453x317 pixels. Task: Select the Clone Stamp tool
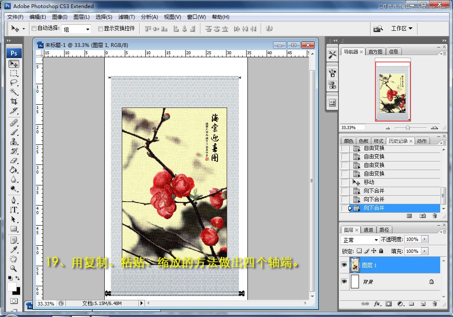[x=14, y=141]
